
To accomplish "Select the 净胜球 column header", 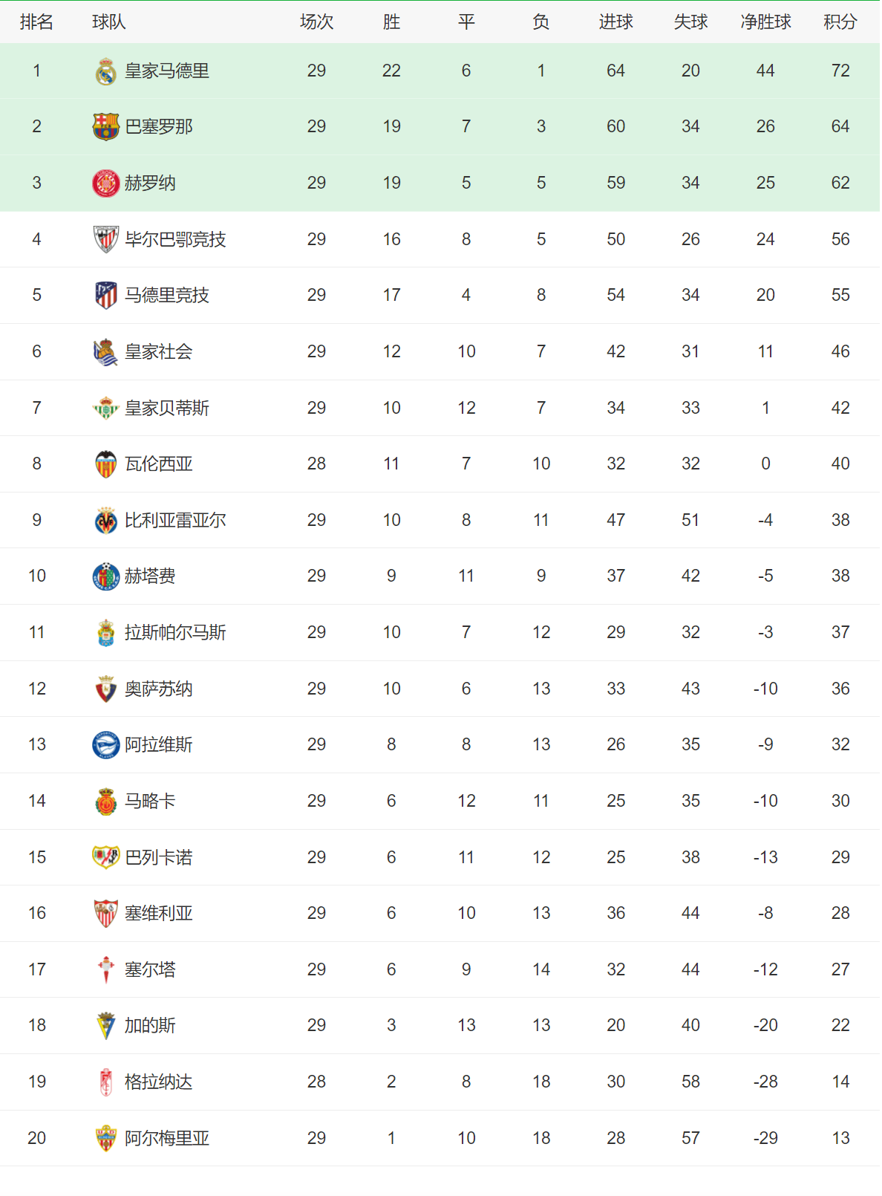I will 765,22.
